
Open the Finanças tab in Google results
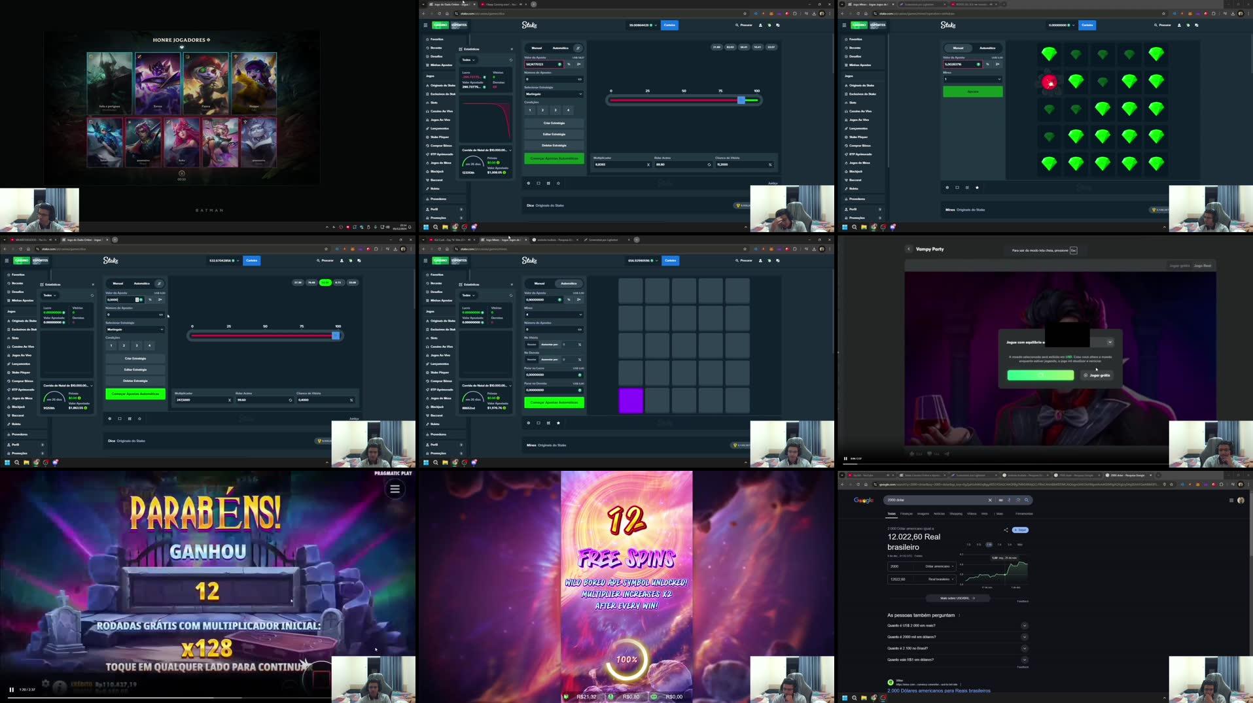[x=906, y=513]
